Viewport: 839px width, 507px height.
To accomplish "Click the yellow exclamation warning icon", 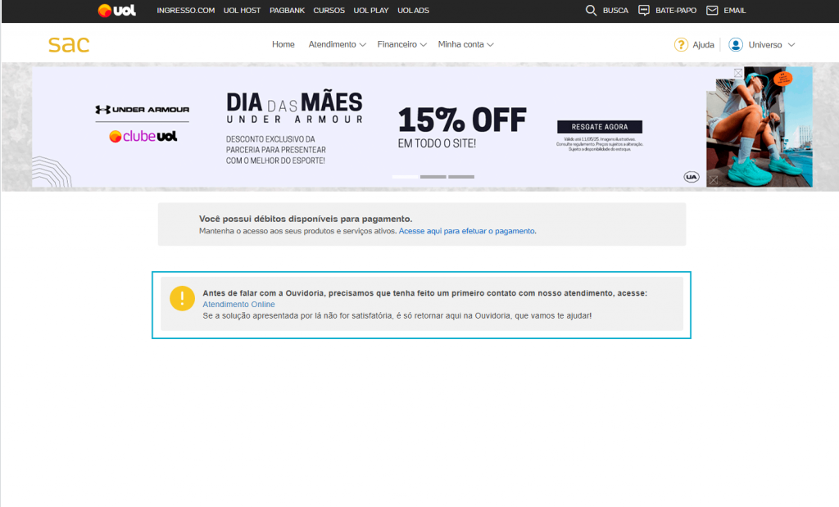I will pos(182,298).
